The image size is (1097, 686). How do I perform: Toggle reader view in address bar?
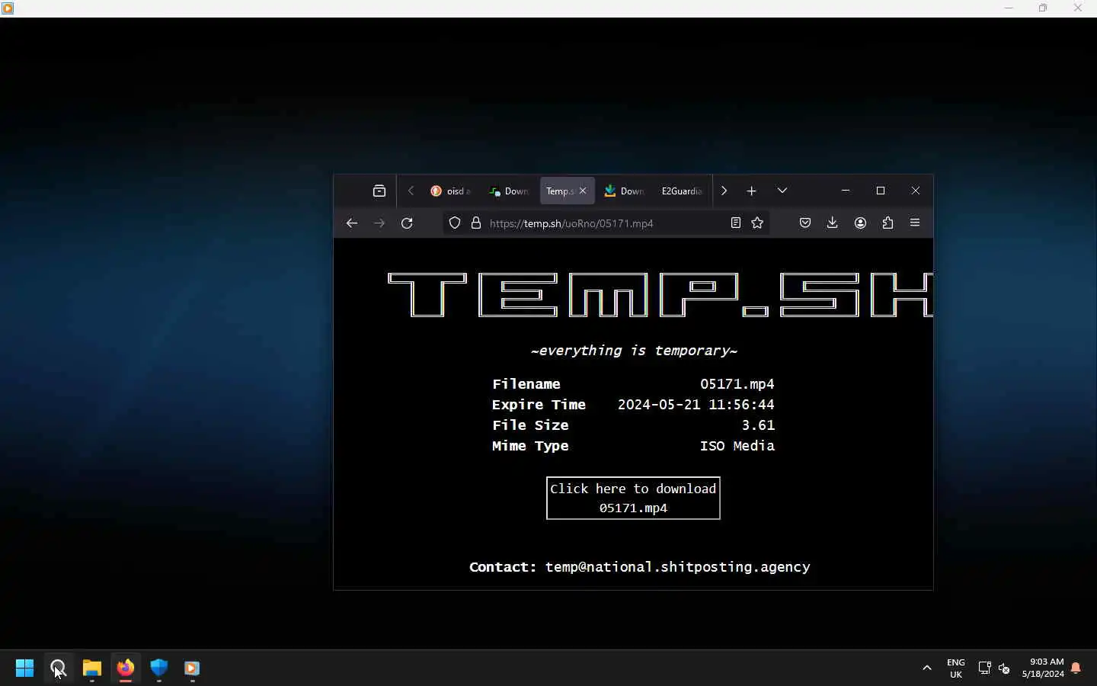coord(736,223)
